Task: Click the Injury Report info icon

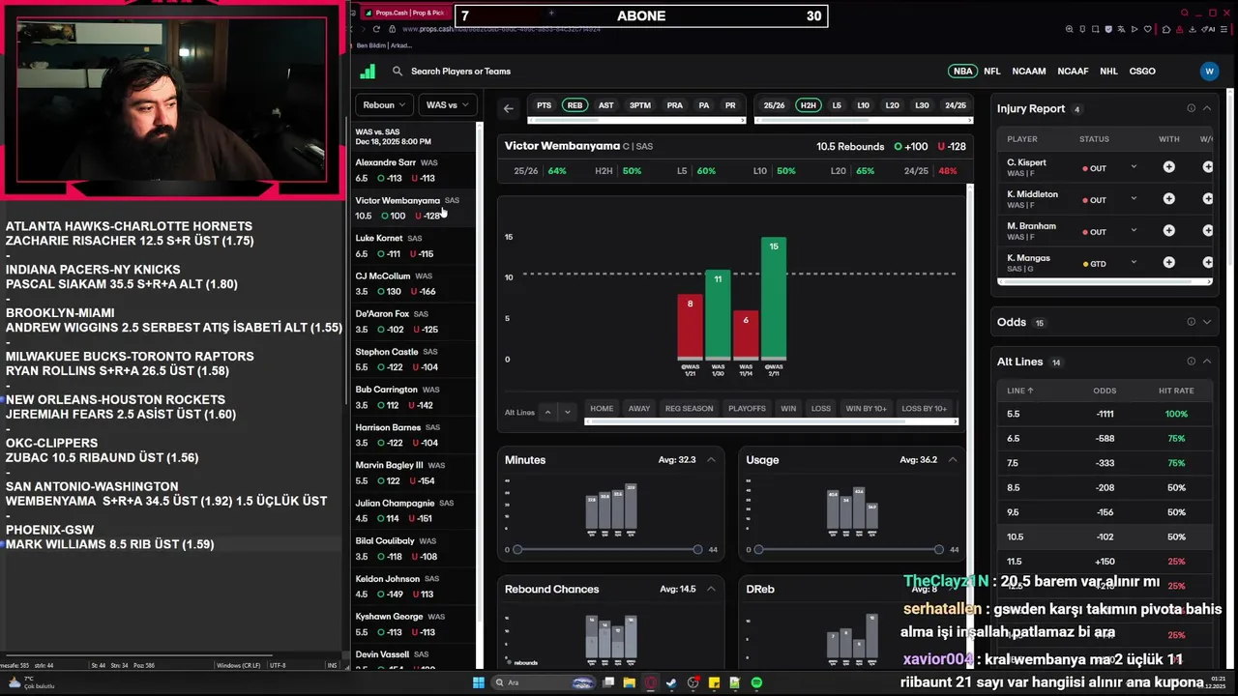Action: click(x=1191, y=108)
